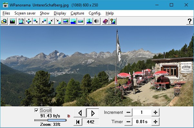The width and height of the screenshot is (194, 128).
Task: Click the position value field showing 442
Action: click(x=91, y=122)
